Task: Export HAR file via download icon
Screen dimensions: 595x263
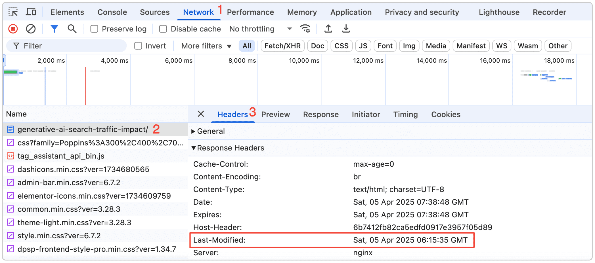Action: (346, 29)
